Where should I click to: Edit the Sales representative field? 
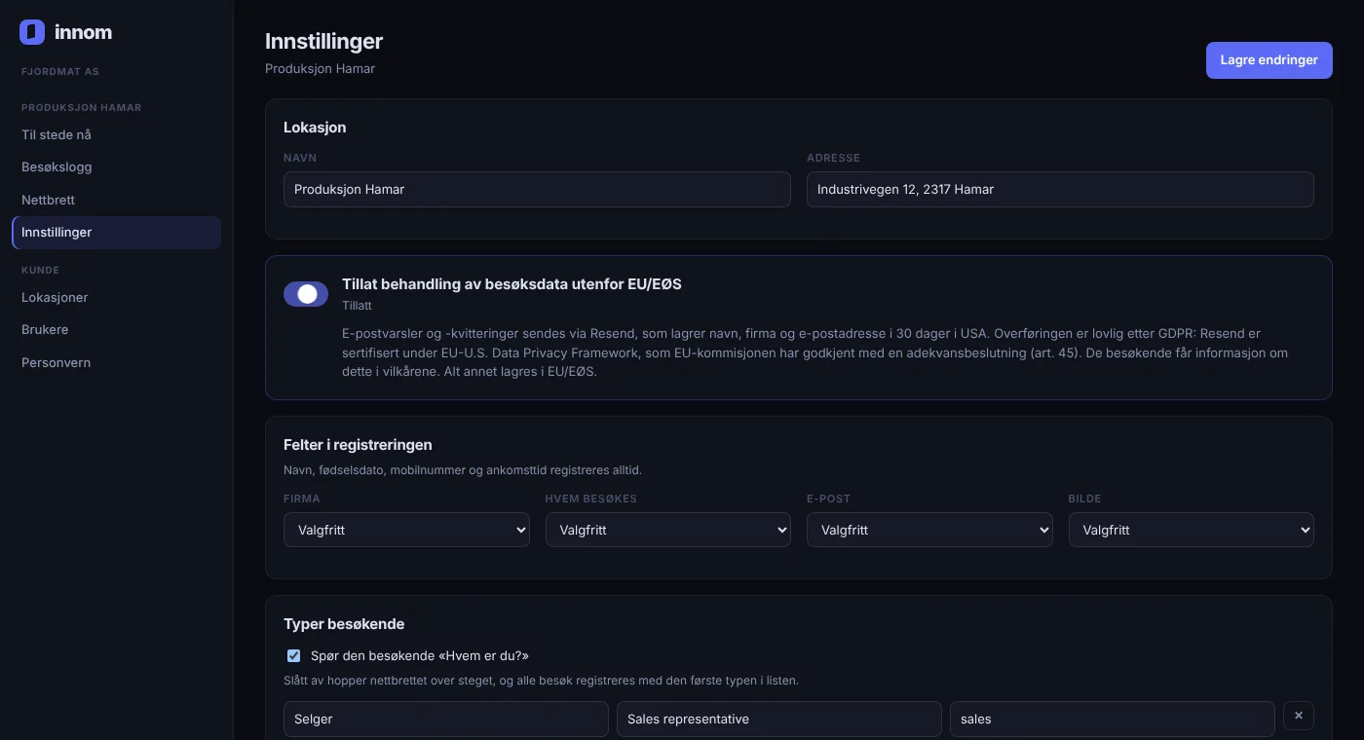[x=779, y=719]
